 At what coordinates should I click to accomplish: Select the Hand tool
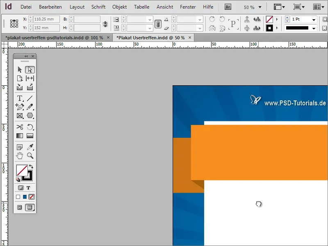click(20, 156)
